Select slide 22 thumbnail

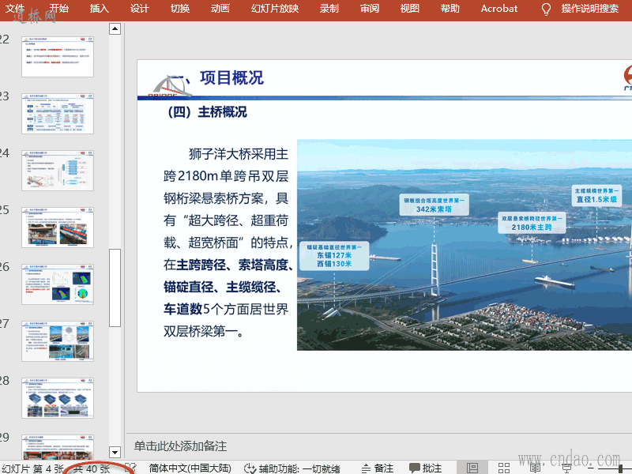58,57
